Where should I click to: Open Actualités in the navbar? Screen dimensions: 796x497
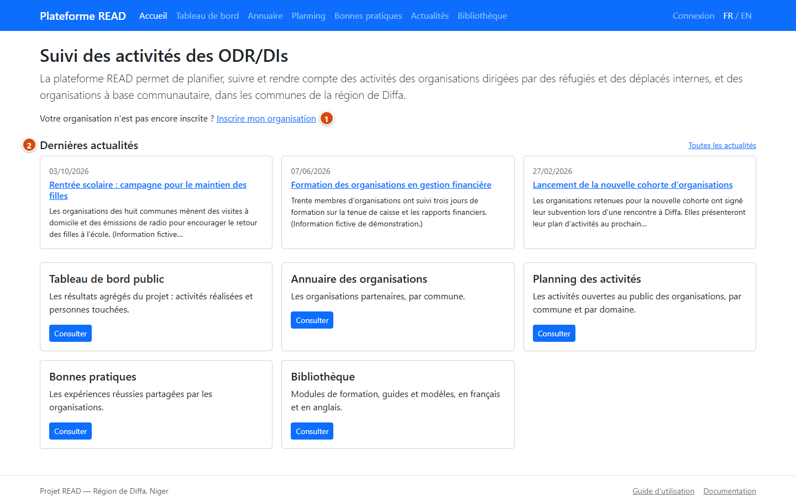click(430, 16)
